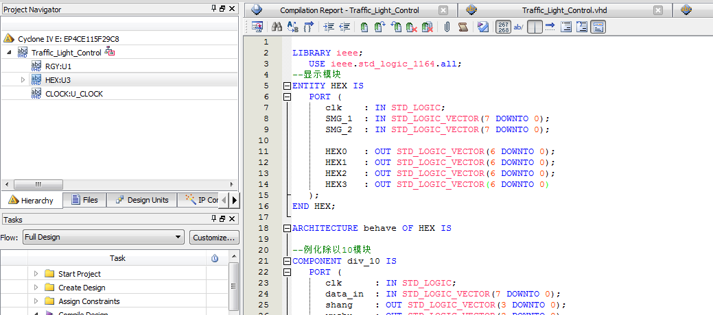Click the Insert Template scroll icon

[x=463, y=27]
